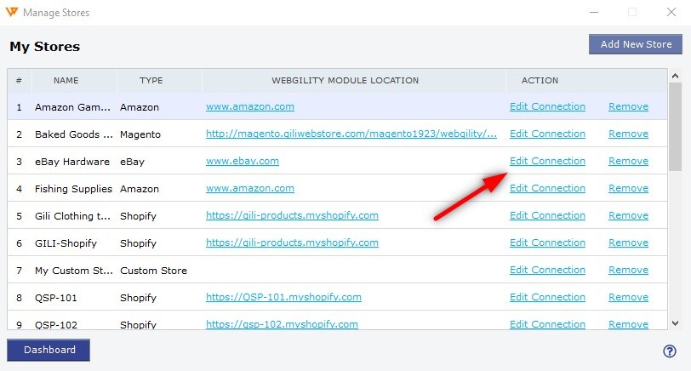
Task: Open gili-products.myshopify.com link in row 5
Action: click(x=292, y=215)
